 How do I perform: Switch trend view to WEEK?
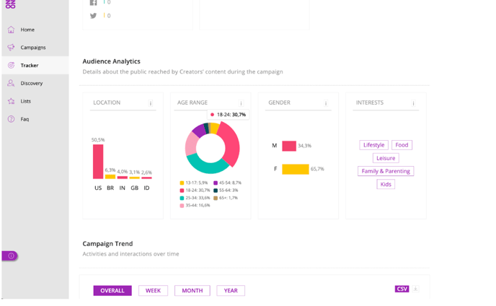tap(153, 291)
